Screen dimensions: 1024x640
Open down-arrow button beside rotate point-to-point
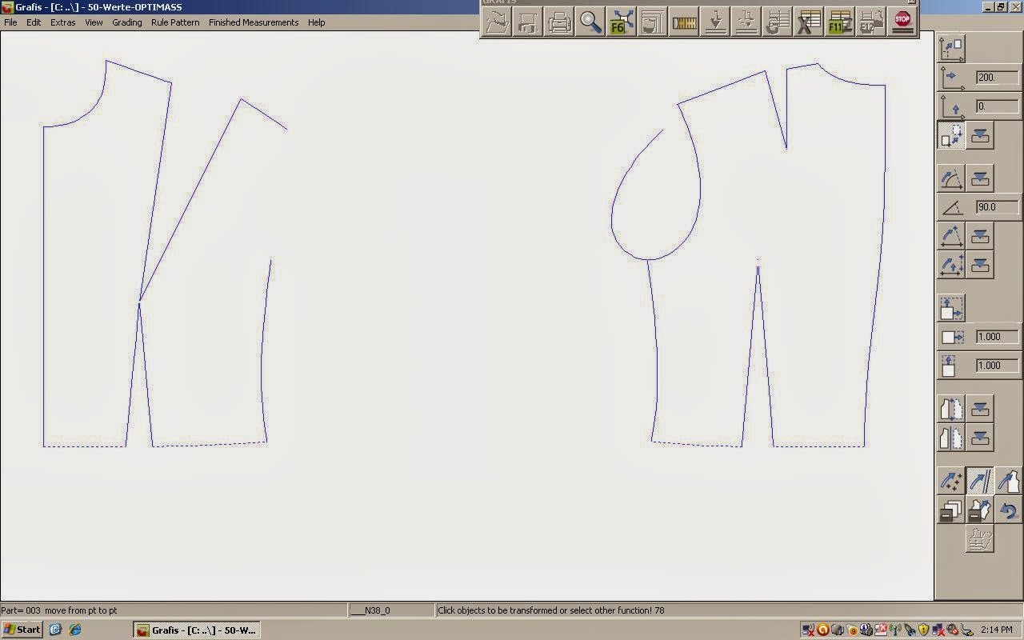[980, 236]
